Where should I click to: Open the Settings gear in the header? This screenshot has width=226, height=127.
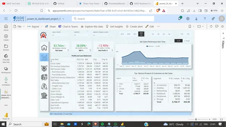(x=188, y=18)
